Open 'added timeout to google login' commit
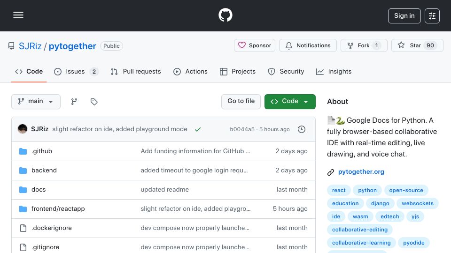 (x=194, y=171)
